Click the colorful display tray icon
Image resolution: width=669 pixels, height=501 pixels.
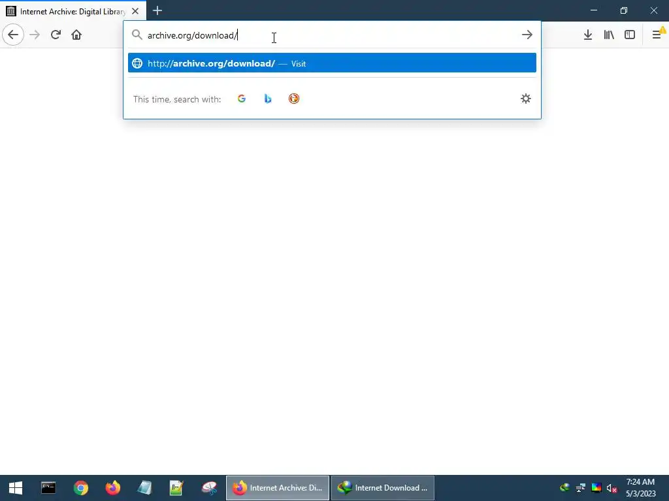pyautogui.click(x=596, y=488)
